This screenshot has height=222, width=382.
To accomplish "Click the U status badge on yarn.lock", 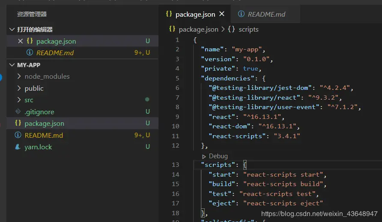I will [x=148, y=147].
